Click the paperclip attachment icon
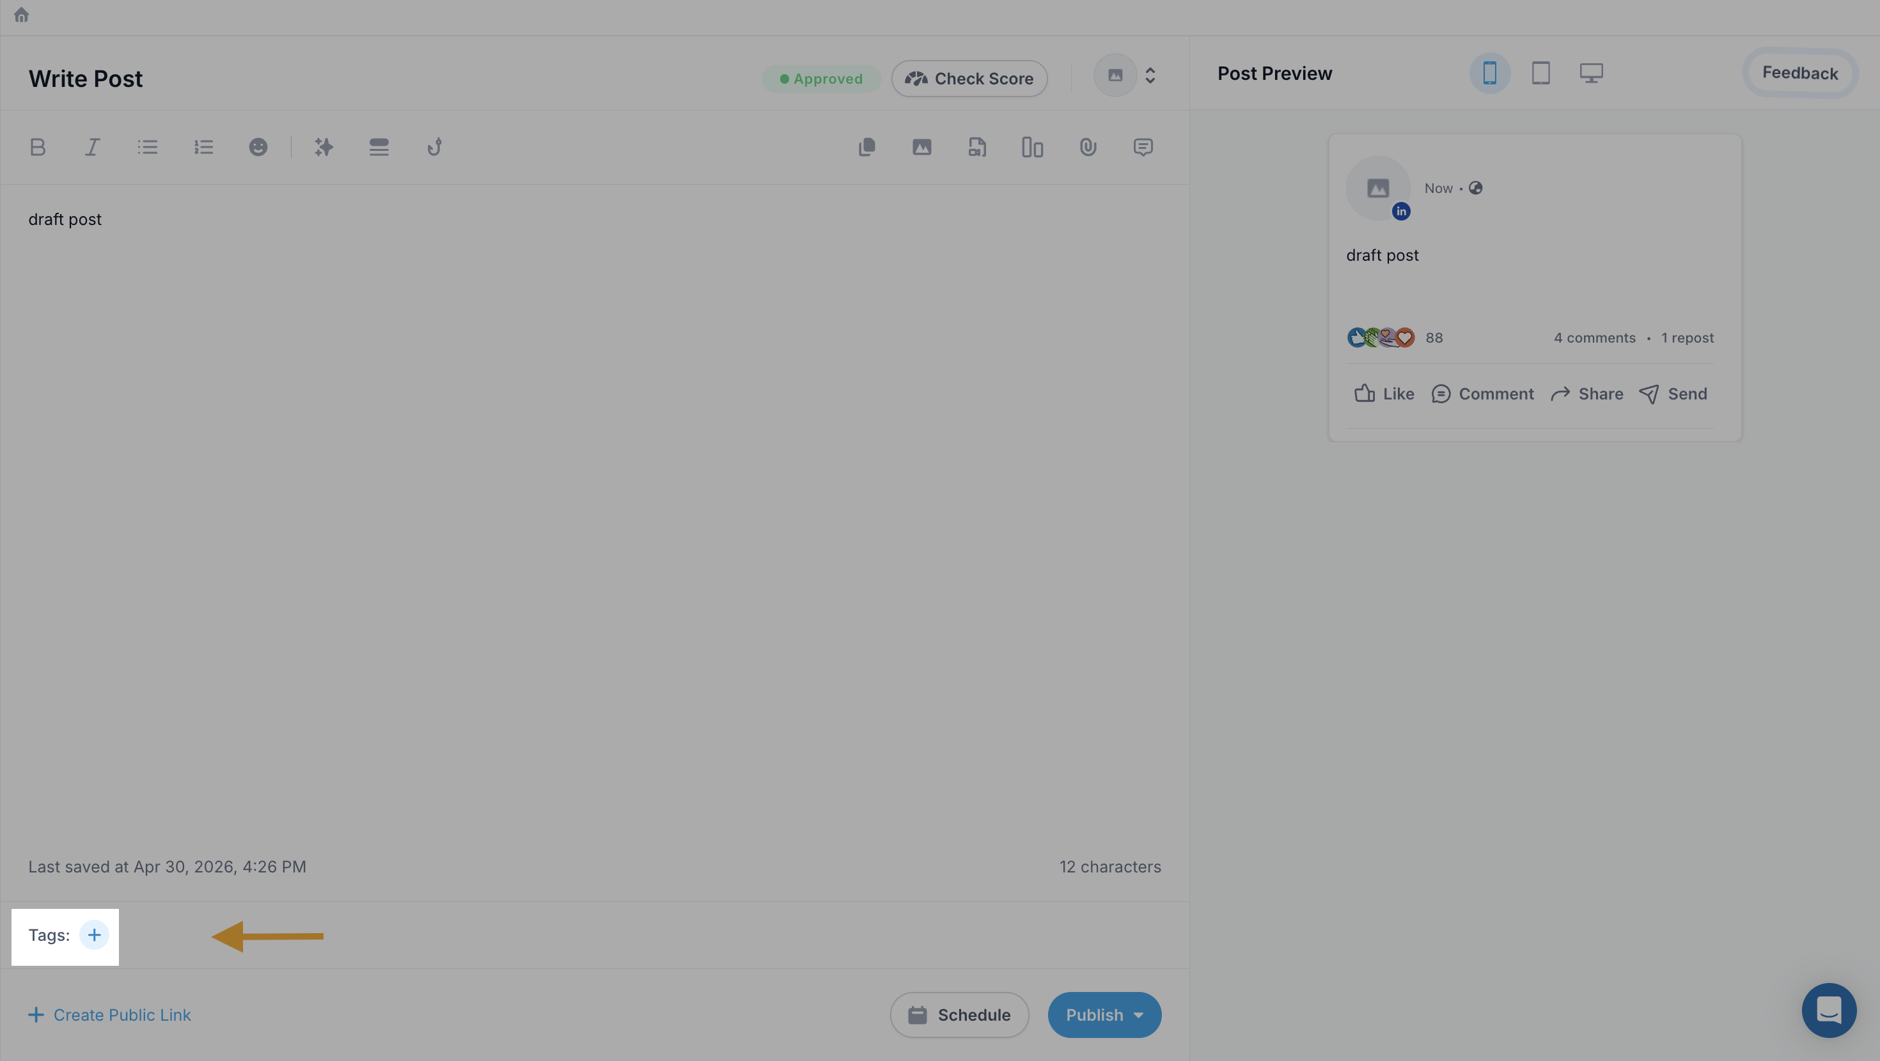The width and height of the screenshot is (1880, 1061). (x=1088, y=148)
